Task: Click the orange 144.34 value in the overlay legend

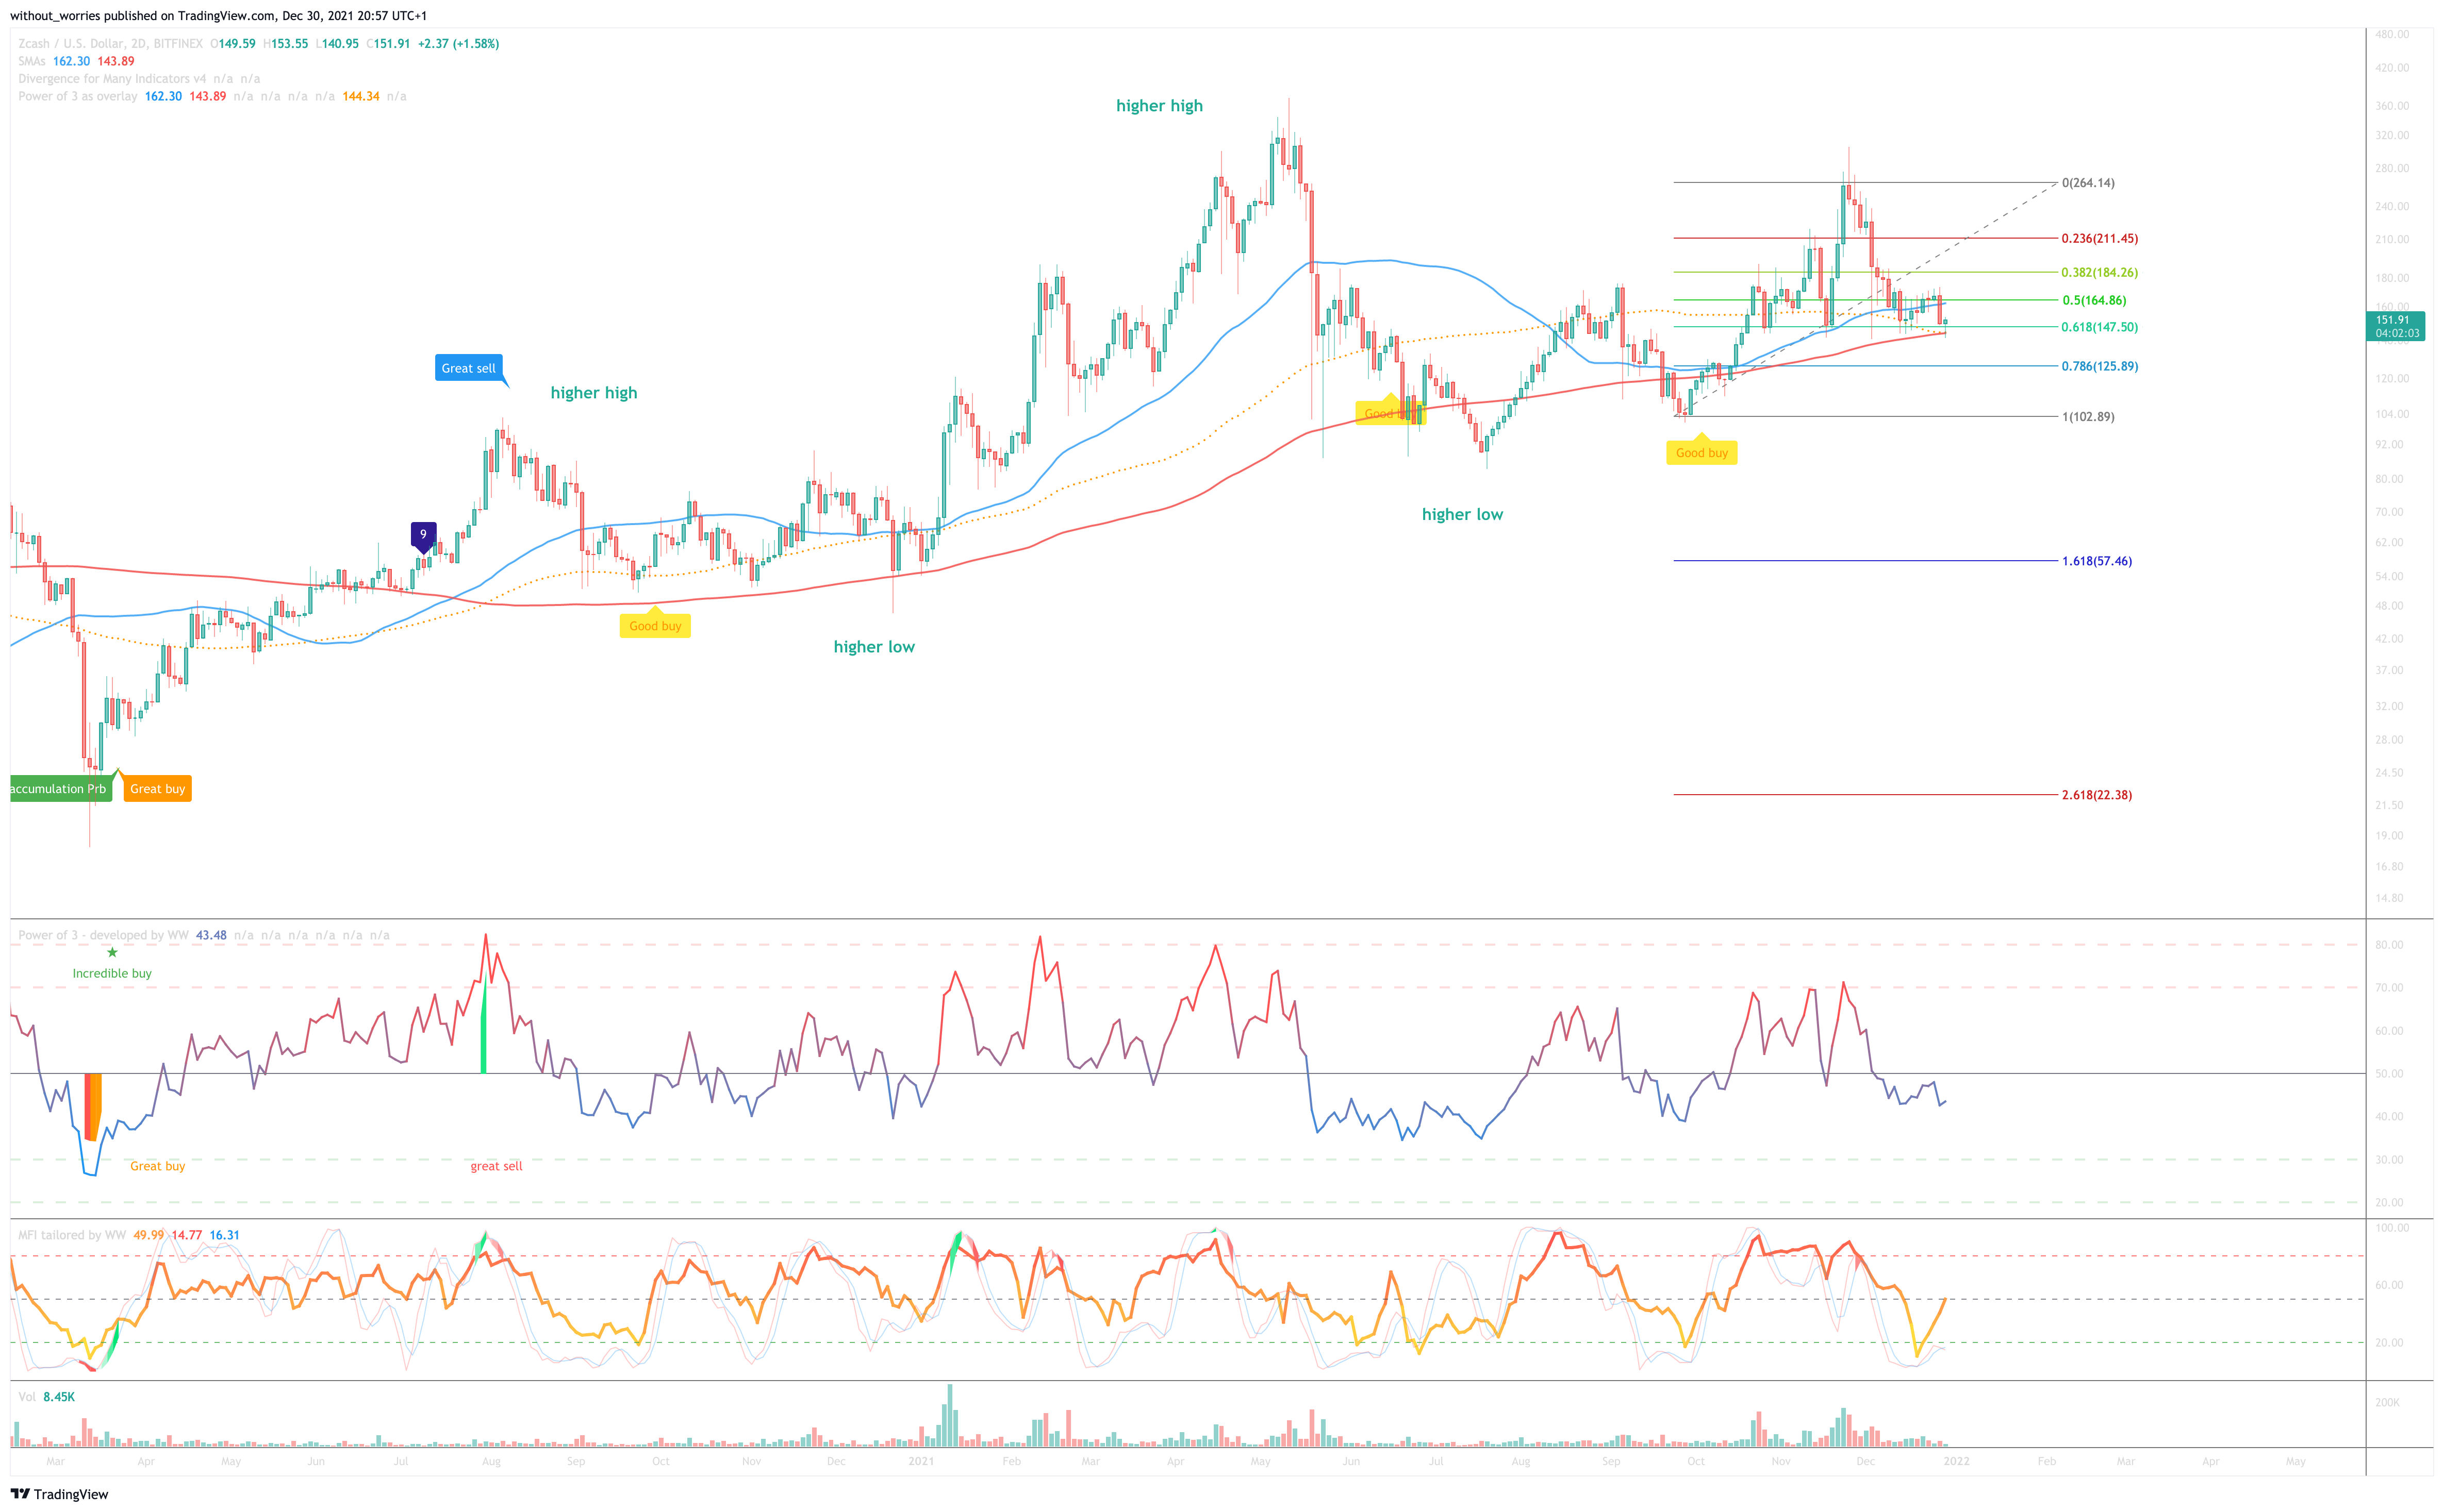Action: [x=360, y=96]
